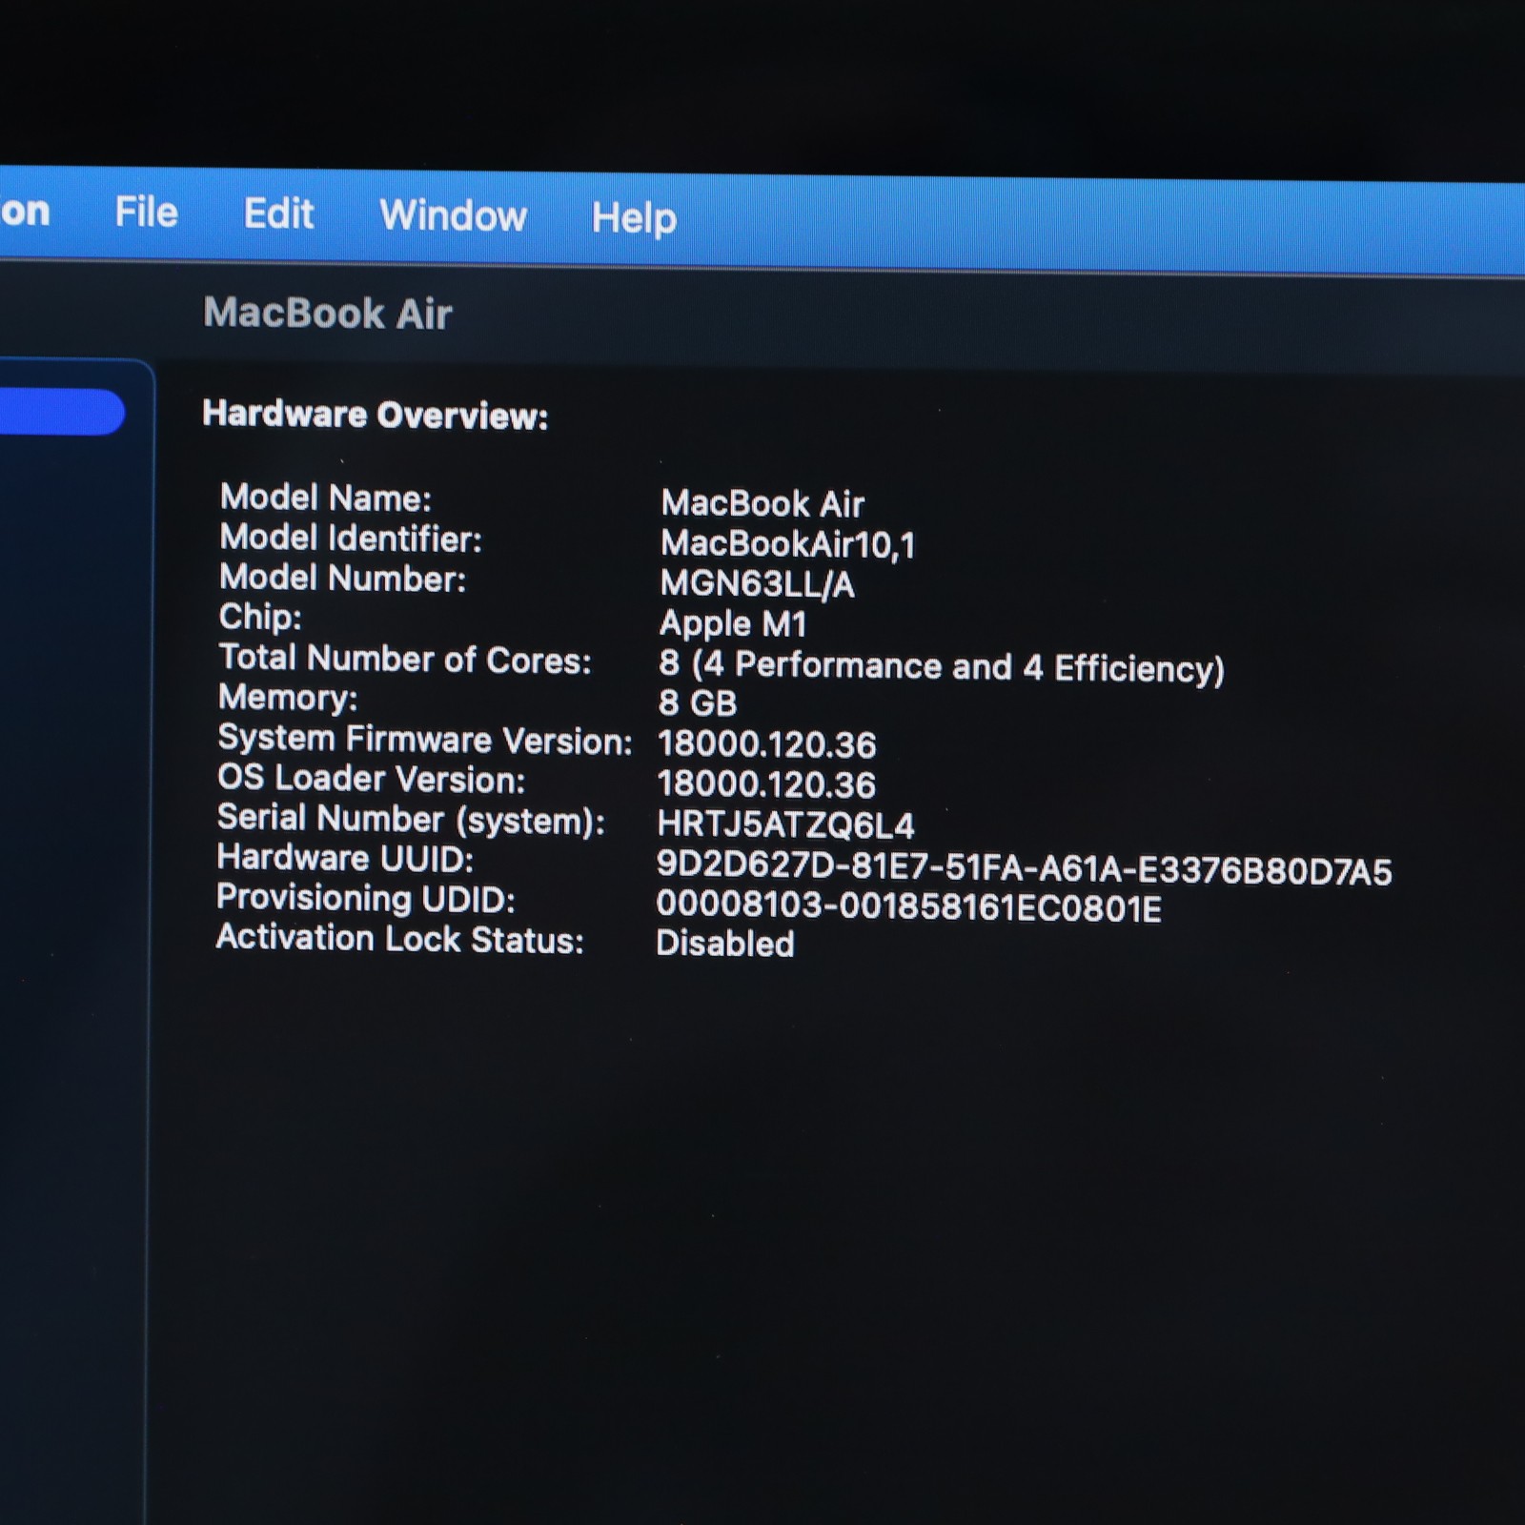Viewport: 1525px width, 1525px height.
Task: Select the 8 (4 Performance and 4 Efficiency) value
Action: click(x=941, y=667)
